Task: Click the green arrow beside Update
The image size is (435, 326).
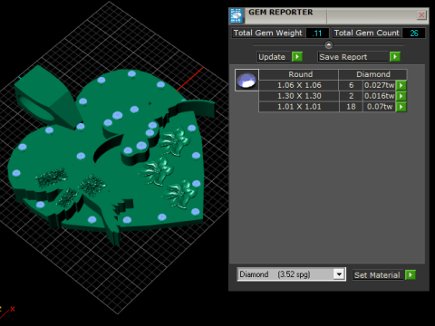Action: [297, 57]
